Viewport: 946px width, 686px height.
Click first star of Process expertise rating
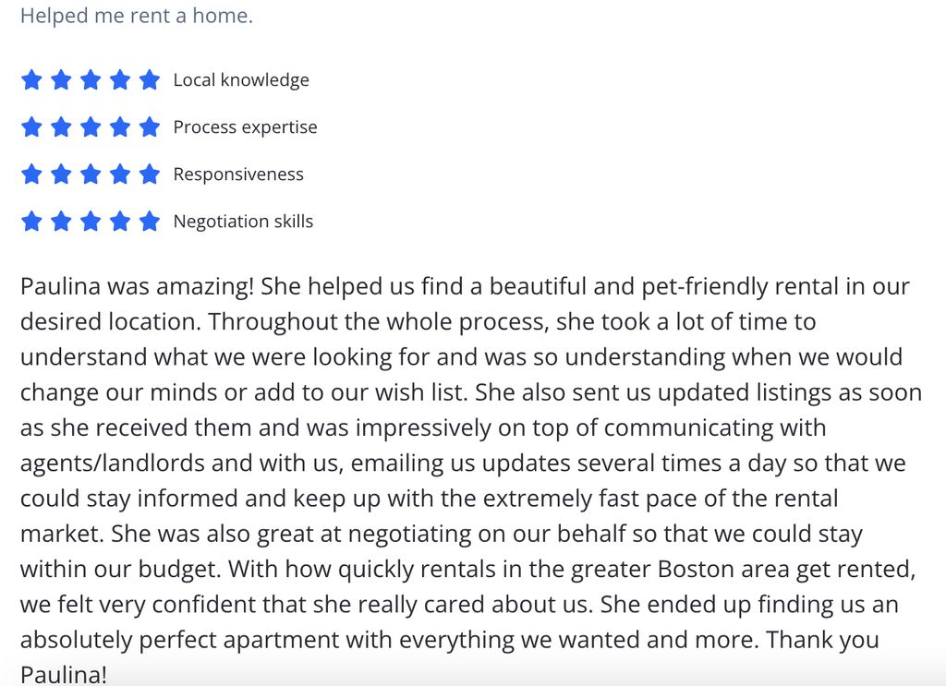coord(31,126)
